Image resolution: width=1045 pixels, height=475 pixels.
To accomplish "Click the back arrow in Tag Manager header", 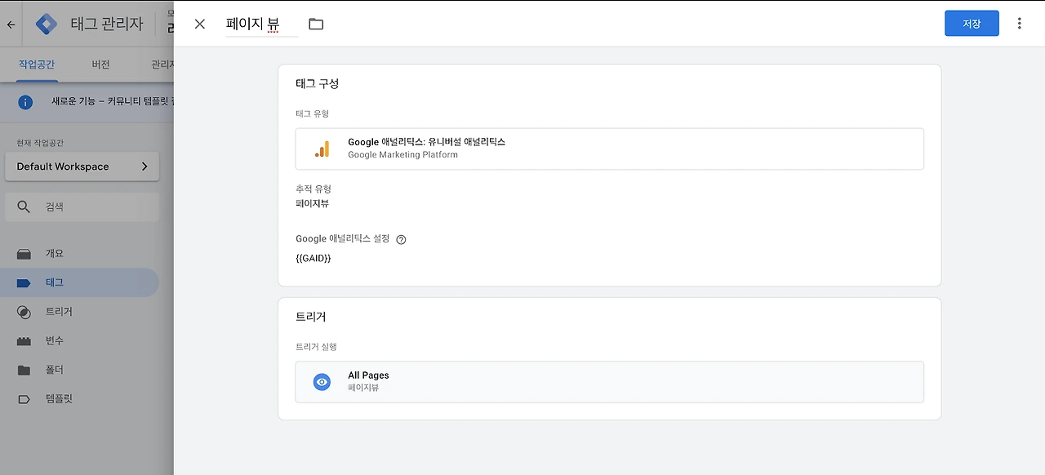I will [x=11, y=24].
